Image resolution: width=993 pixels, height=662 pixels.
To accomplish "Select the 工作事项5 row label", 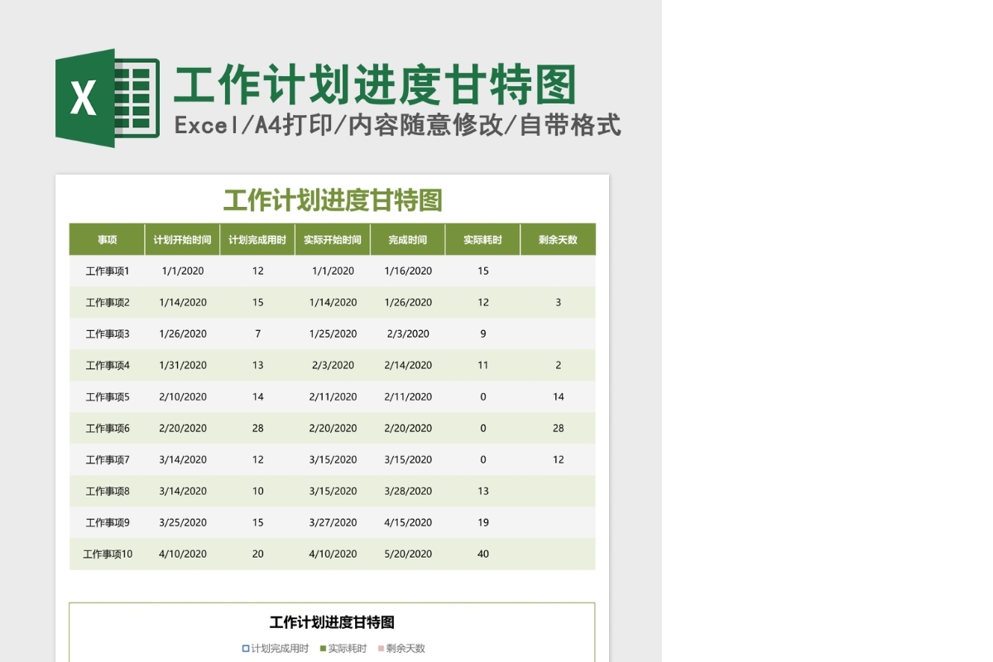I will [108, 396].
